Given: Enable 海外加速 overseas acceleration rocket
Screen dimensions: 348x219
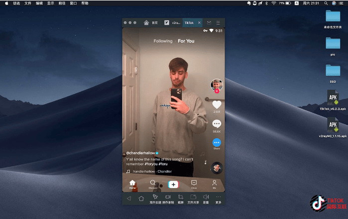Looking at the screenshot, I should 155,199.
